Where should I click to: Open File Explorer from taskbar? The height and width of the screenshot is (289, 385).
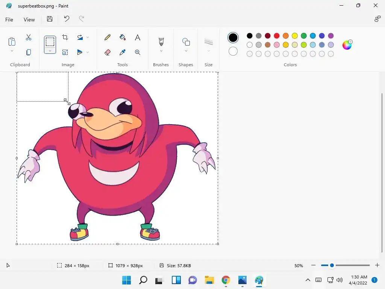[209, 280]
